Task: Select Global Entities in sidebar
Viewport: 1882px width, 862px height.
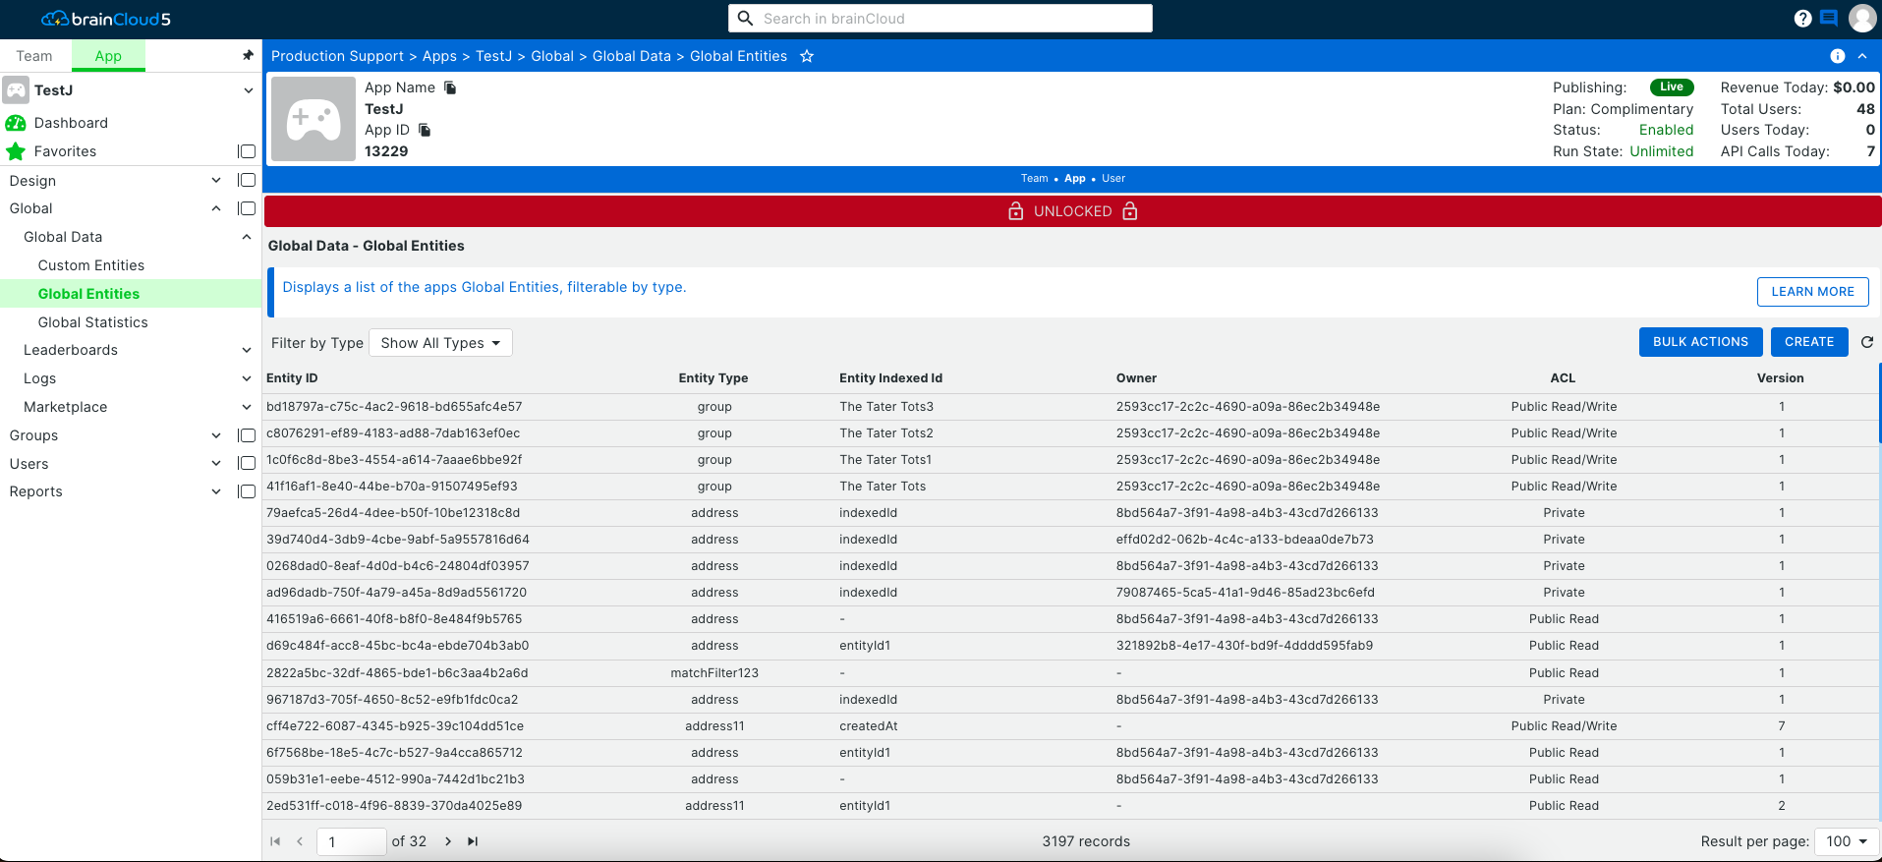Action: (88, 294)
